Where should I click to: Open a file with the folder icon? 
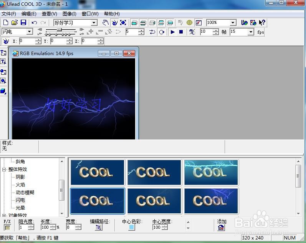click(15, 22)
